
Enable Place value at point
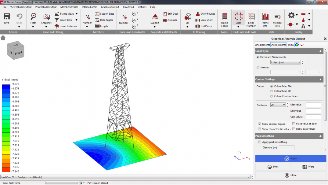click(x=294, y=124)
